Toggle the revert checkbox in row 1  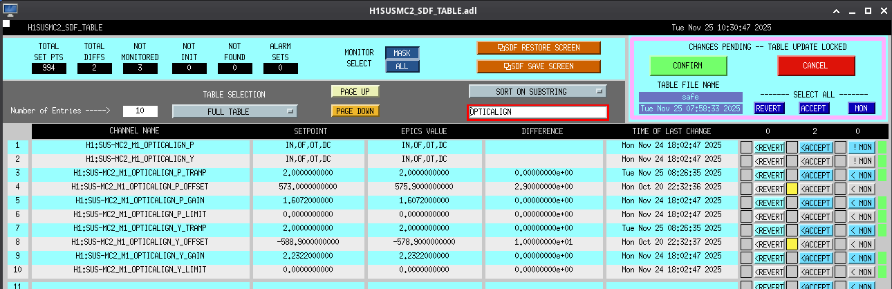click(746, 147)
